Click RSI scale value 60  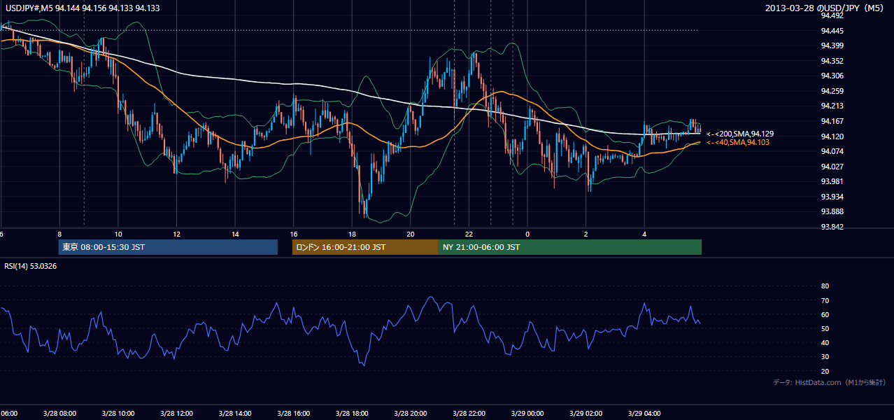tap(825, 314)
